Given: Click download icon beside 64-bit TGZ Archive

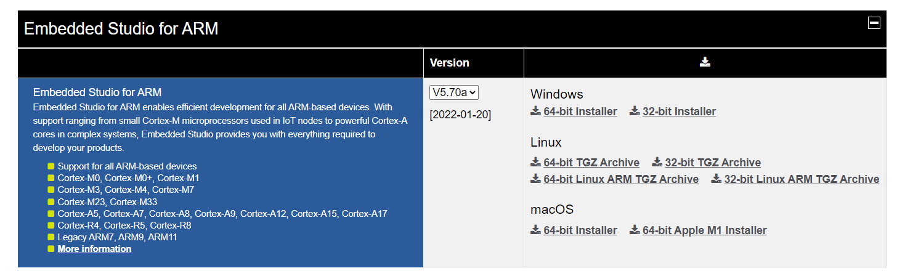Looking at the screenshot, I should 535,162.
